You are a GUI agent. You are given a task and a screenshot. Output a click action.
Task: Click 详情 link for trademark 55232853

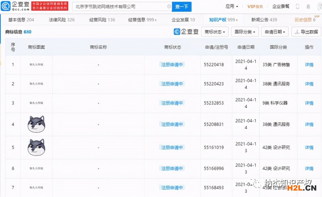309,103
